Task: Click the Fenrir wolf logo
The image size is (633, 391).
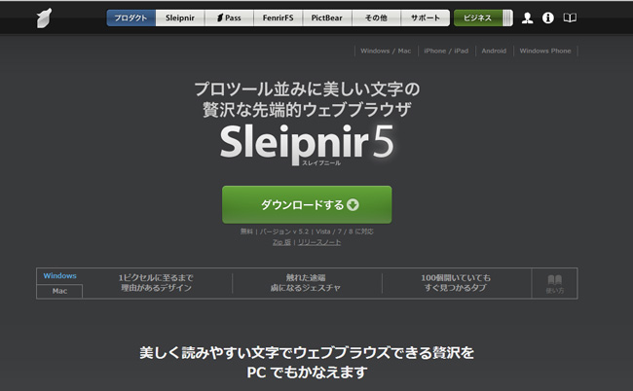Action: [x=45, y=18]
